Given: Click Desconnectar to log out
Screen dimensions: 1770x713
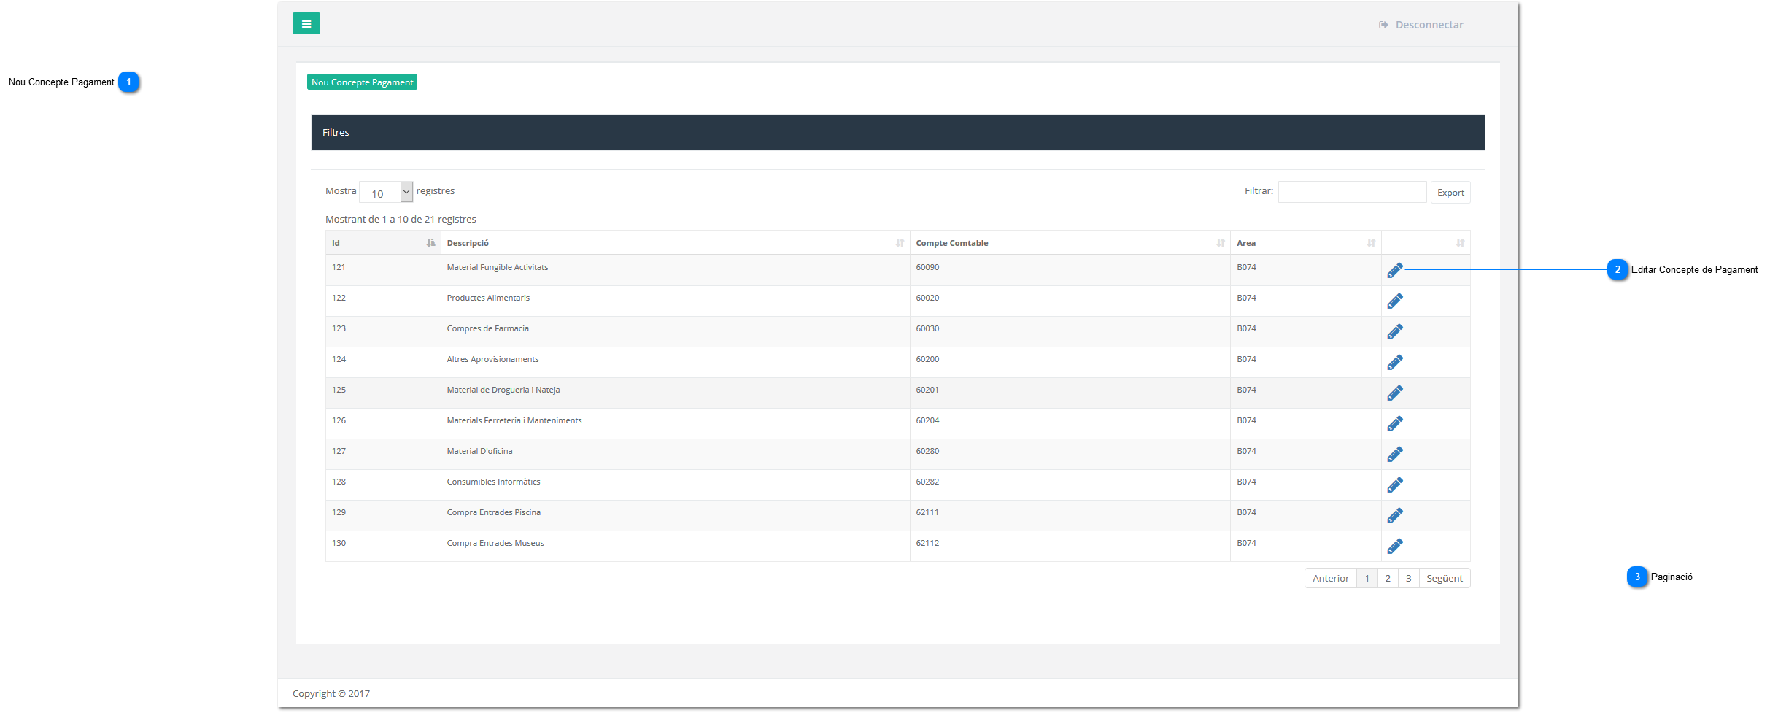Looking at the screenshot, I should pyautogui.click(x=1421, y=25).
